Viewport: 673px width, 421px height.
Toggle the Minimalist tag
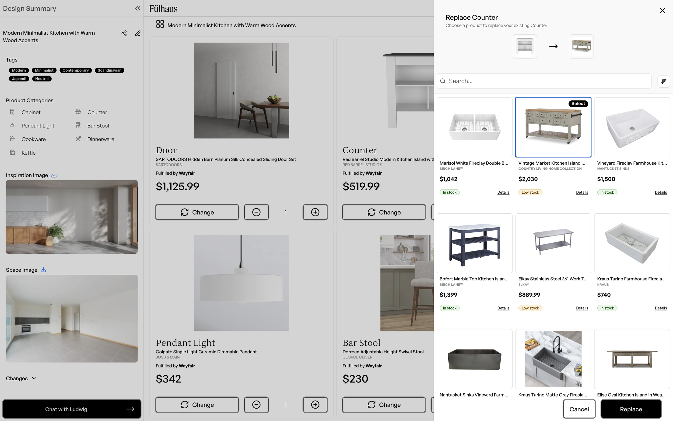coord(44,70)
